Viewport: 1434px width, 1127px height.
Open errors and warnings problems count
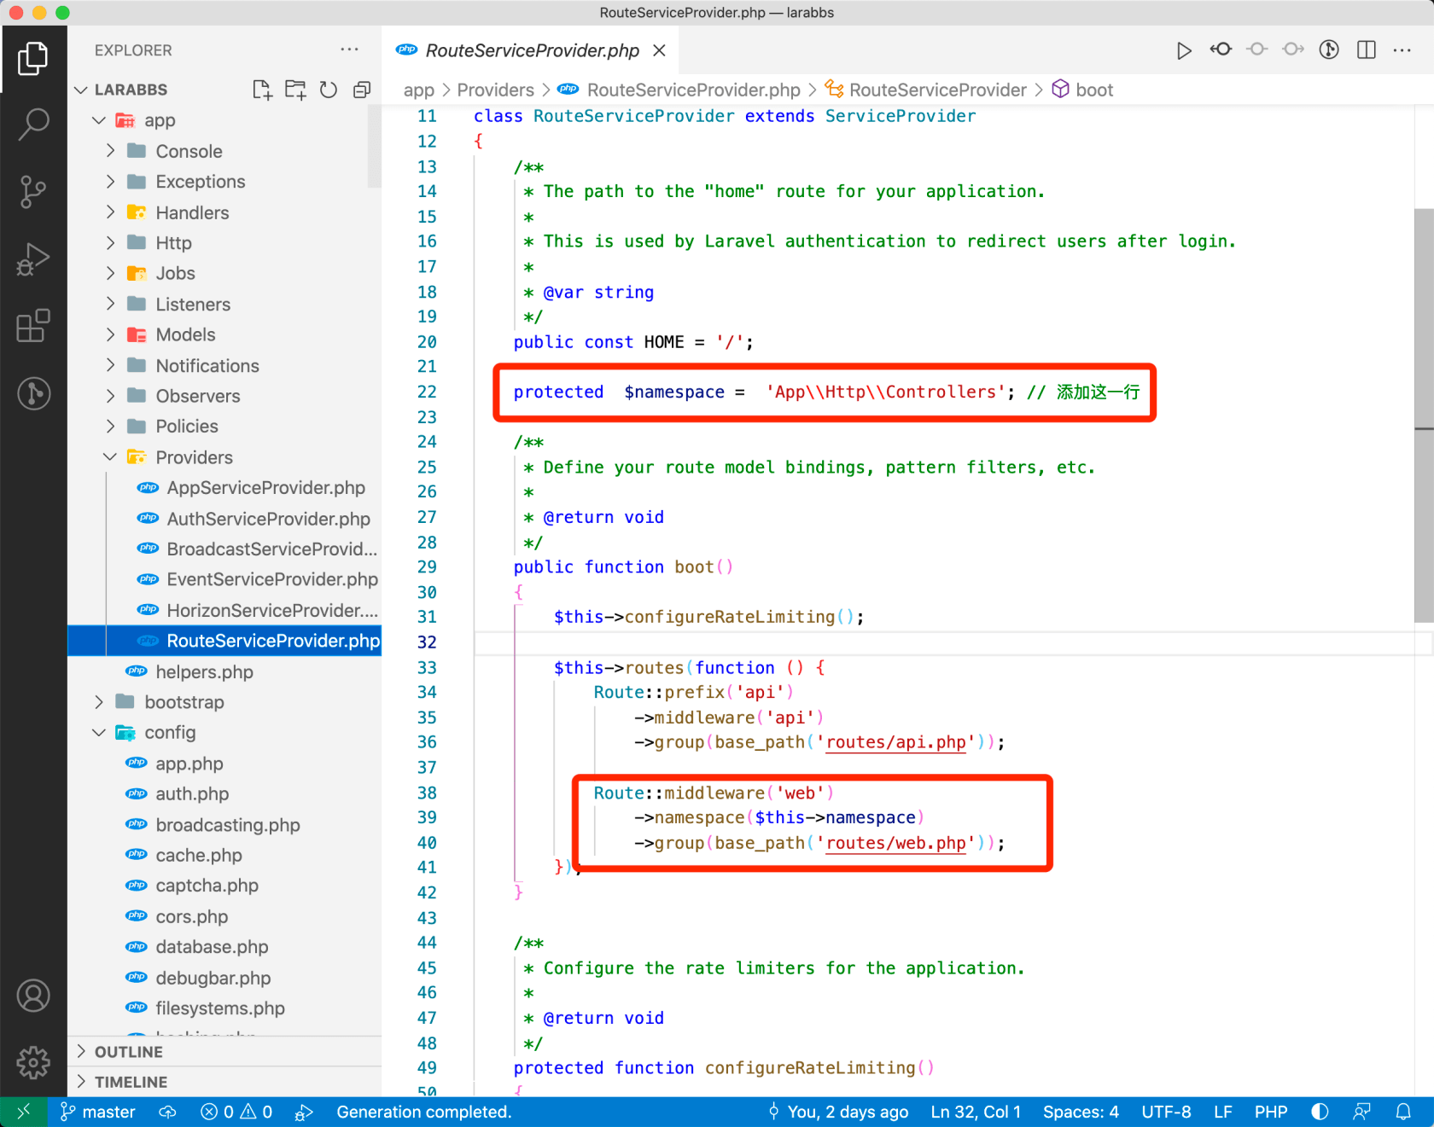pyautogui.click(x=236, y=1112)
